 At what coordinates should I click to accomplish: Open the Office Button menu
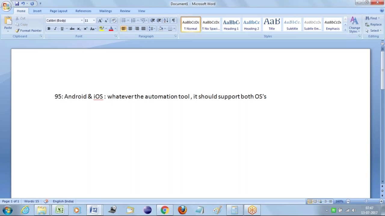click(6, 6)
